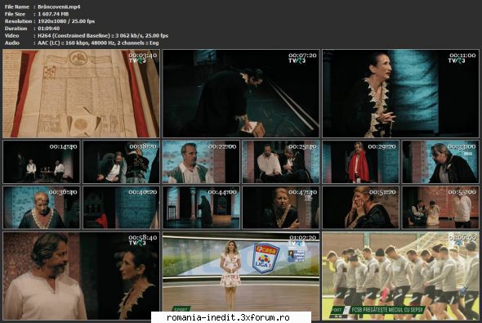Select the frame at 00:14:40
This screenshot has width=482, height=323.
pos(42,162)
